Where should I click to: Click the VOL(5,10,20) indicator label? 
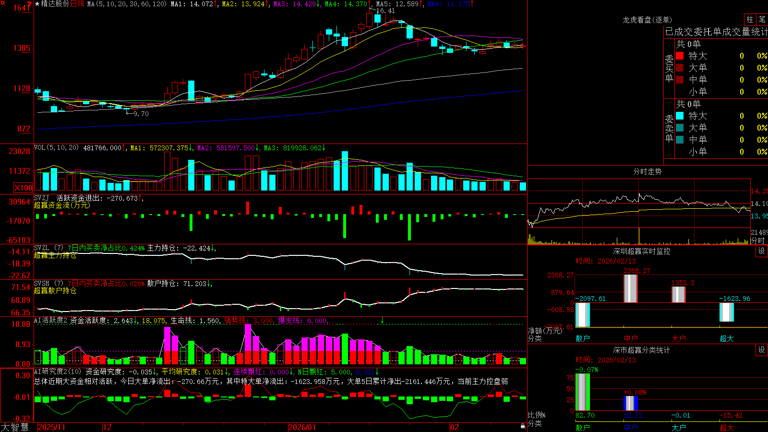point(56,147)
